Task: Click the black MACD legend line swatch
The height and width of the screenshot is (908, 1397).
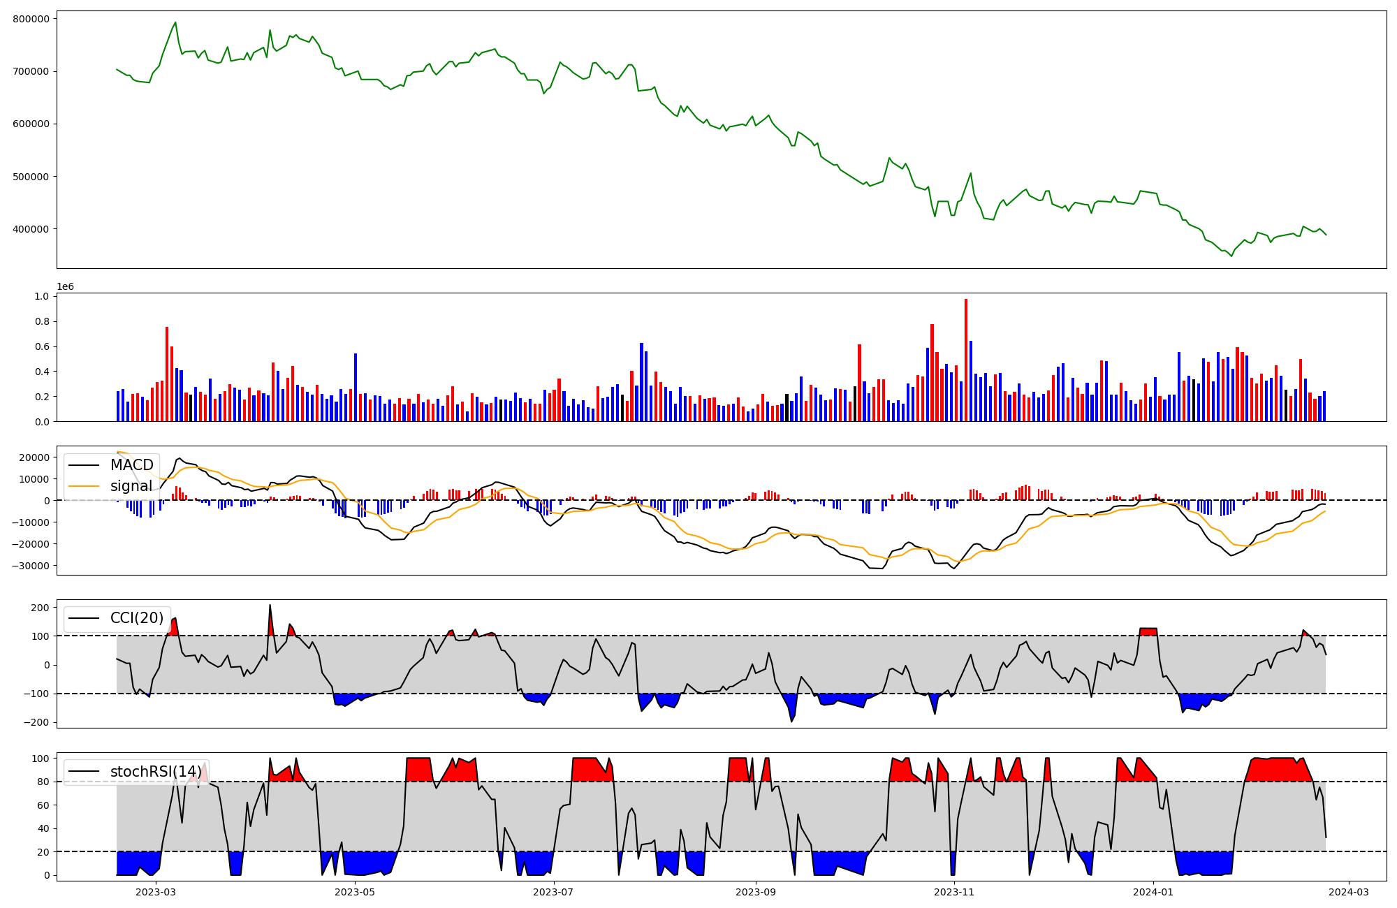Action: pyautogui.click(x=85, y=465)
